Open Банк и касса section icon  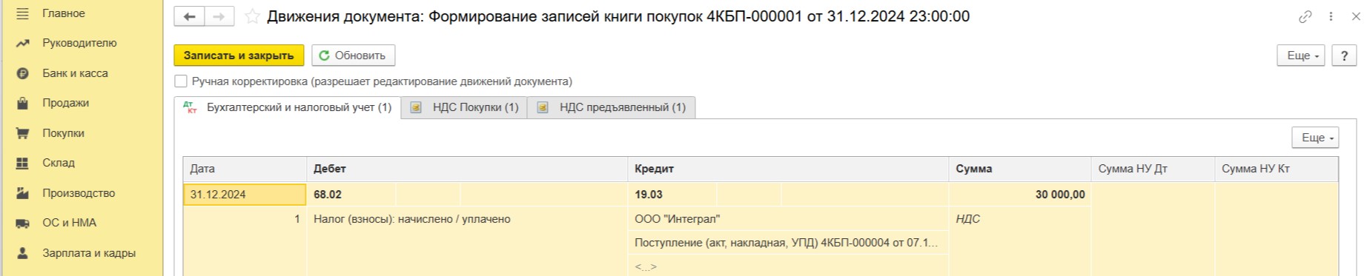[23, 73]
